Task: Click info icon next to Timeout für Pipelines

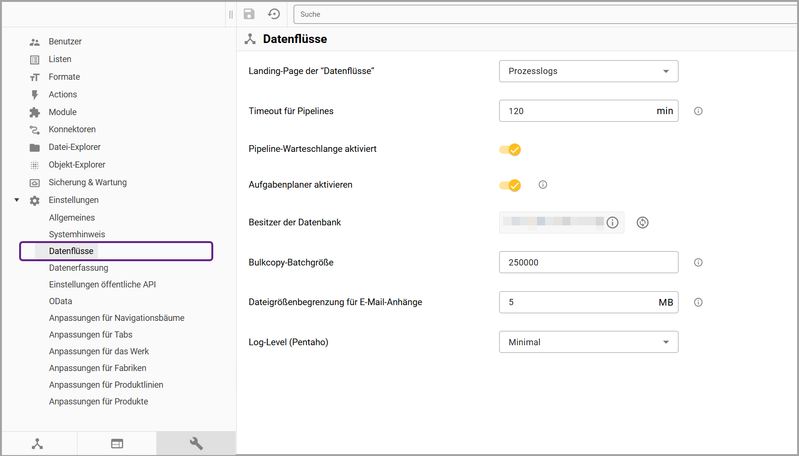Action: tap(698, 111)
